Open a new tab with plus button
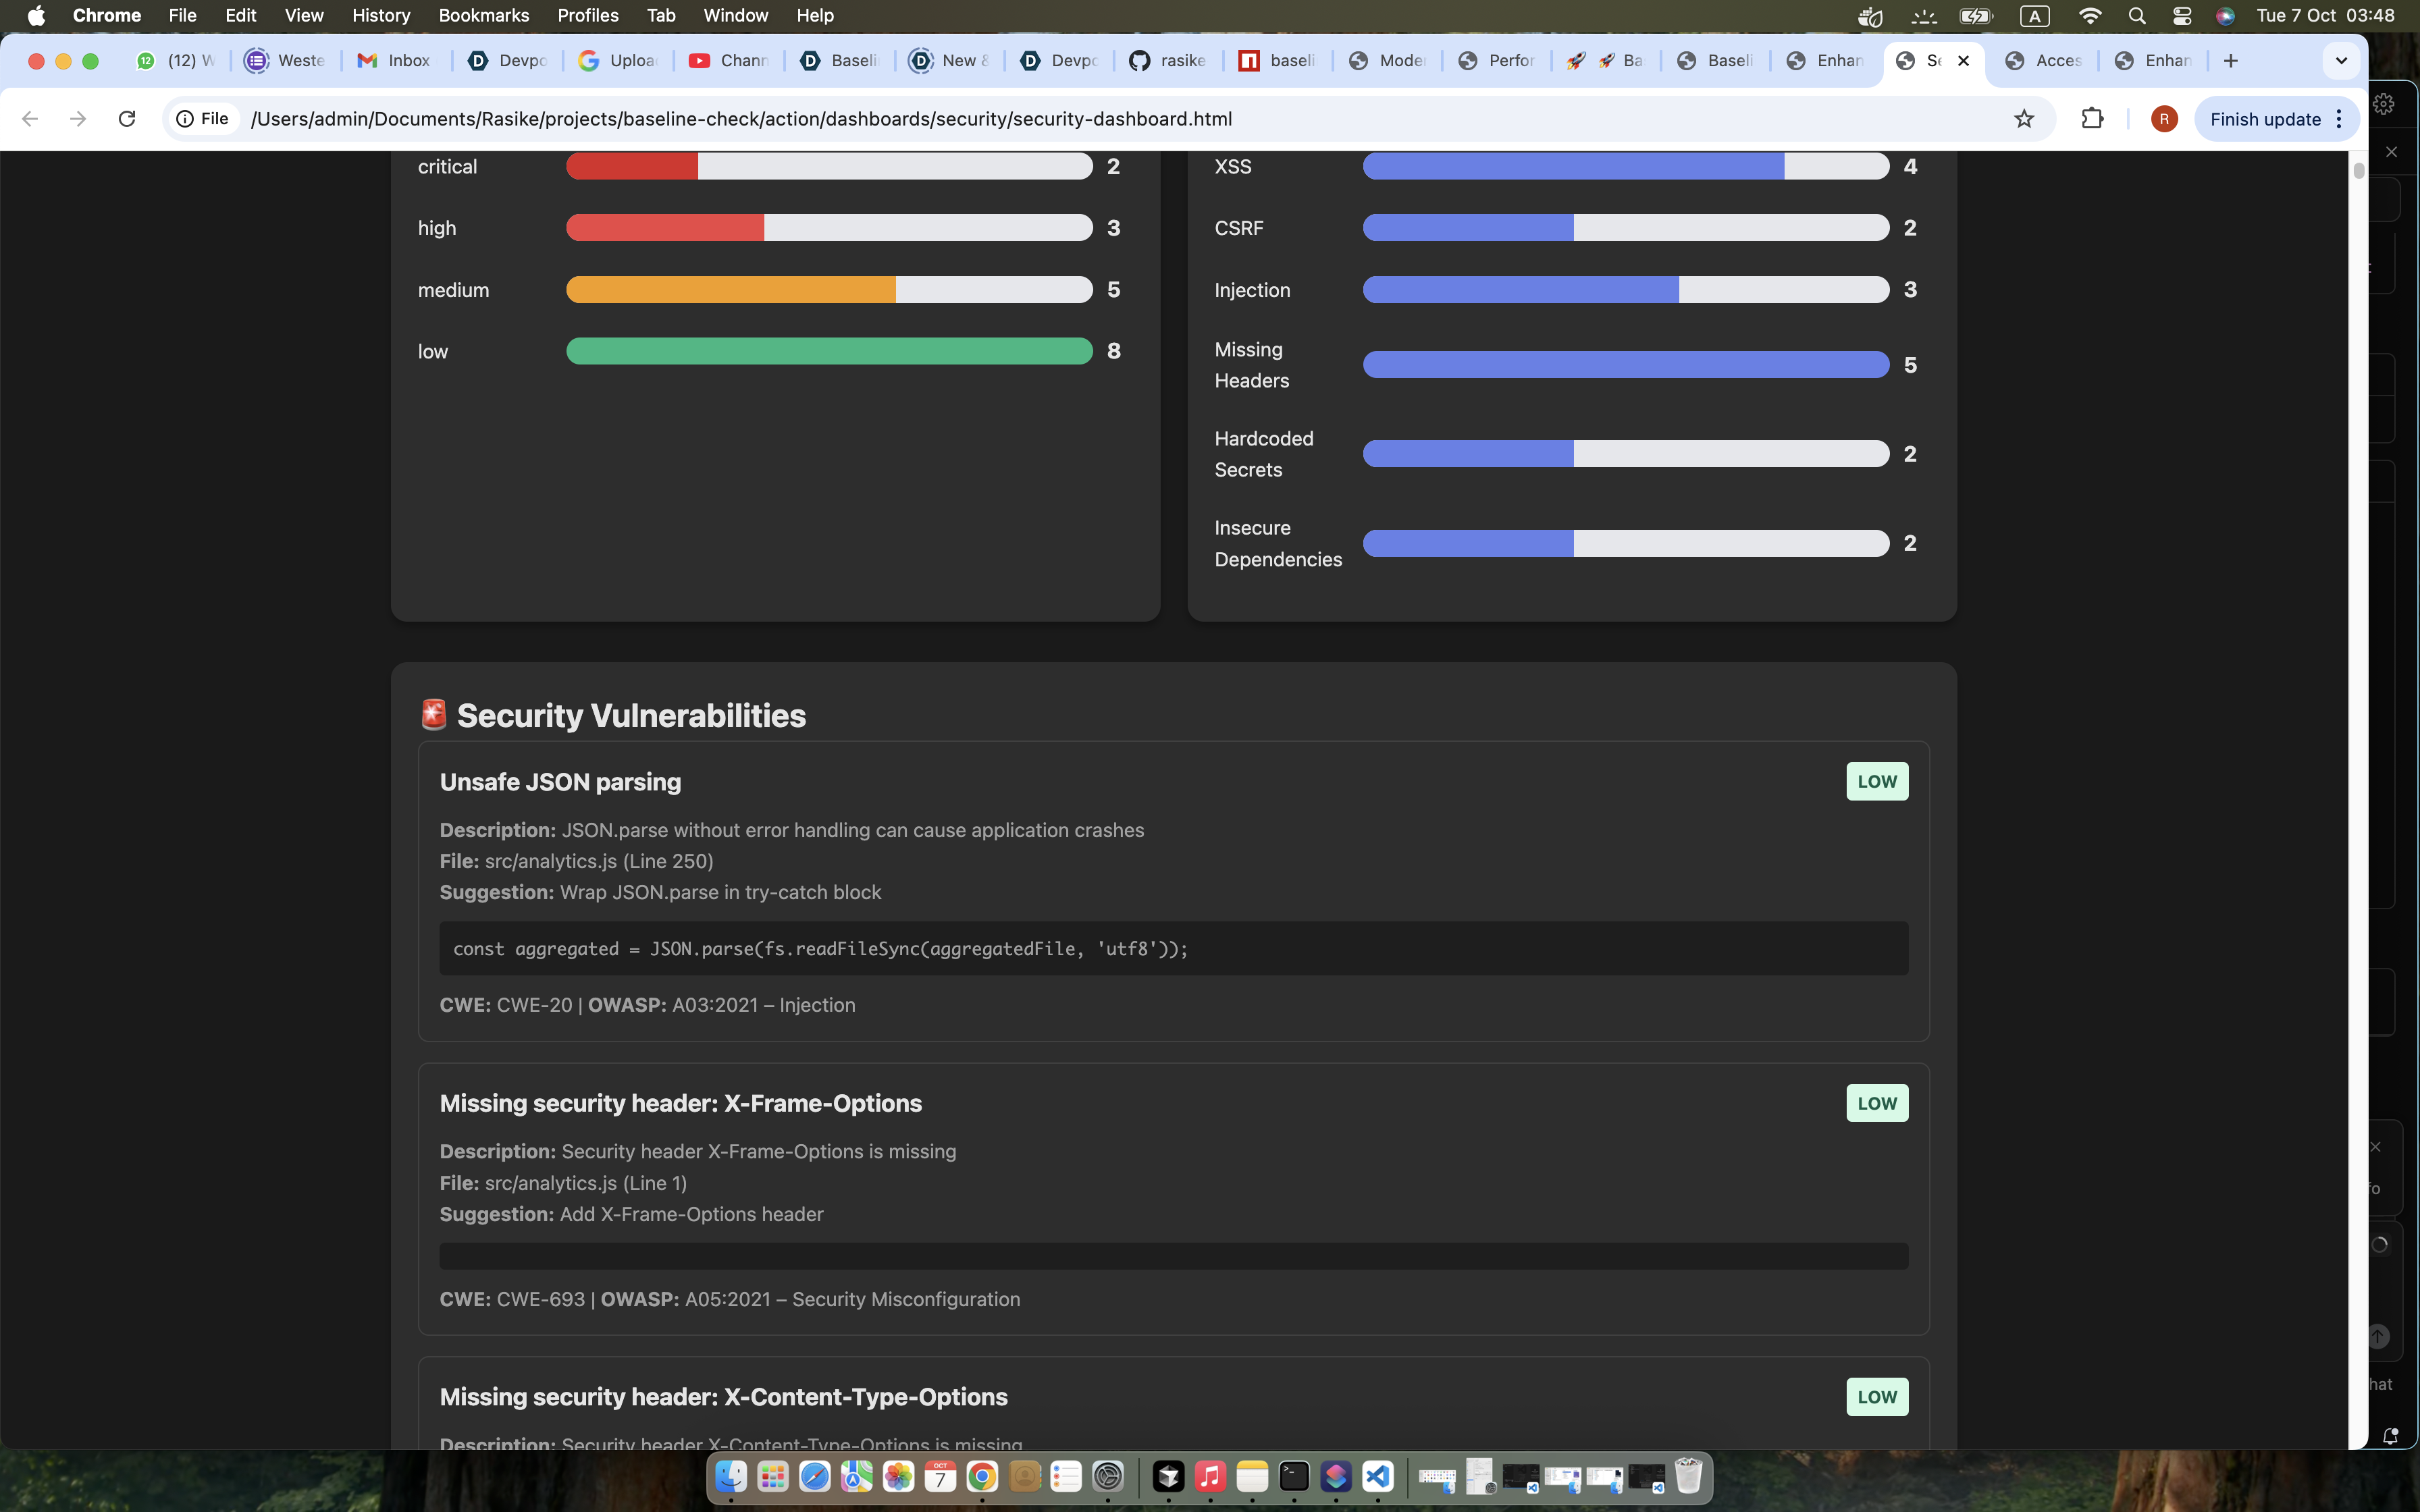 tap(2231, 61)
